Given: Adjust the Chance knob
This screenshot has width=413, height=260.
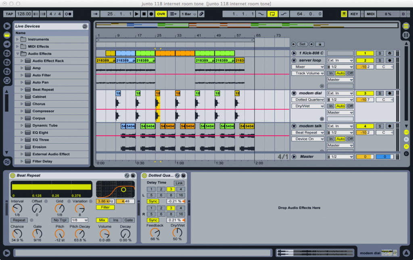Looking at the screenshot, I should coord(17,233).
